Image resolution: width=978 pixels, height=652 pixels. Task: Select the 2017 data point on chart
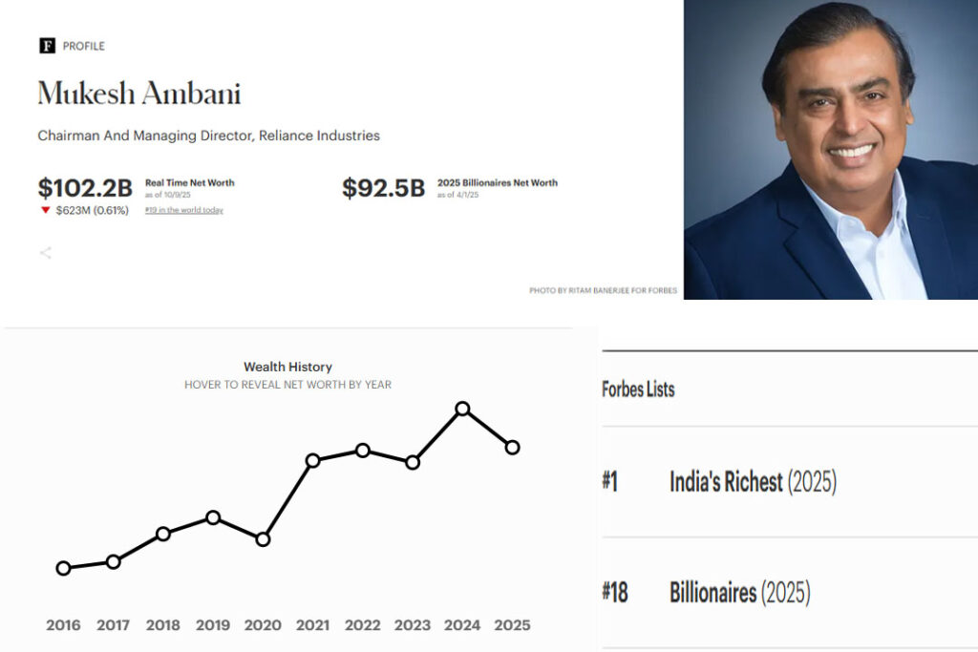[x=114, y=561]
